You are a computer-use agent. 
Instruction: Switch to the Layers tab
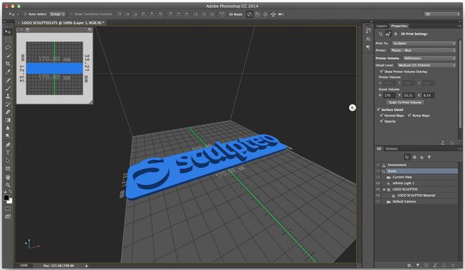[382, 26]
